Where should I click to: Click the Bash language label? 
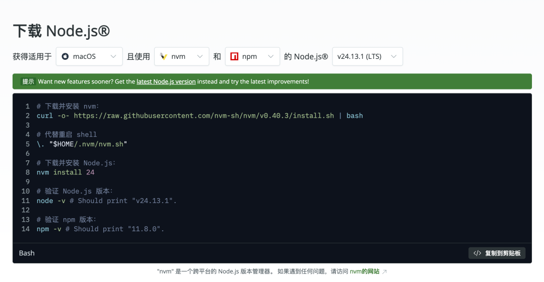coord(27,253)
